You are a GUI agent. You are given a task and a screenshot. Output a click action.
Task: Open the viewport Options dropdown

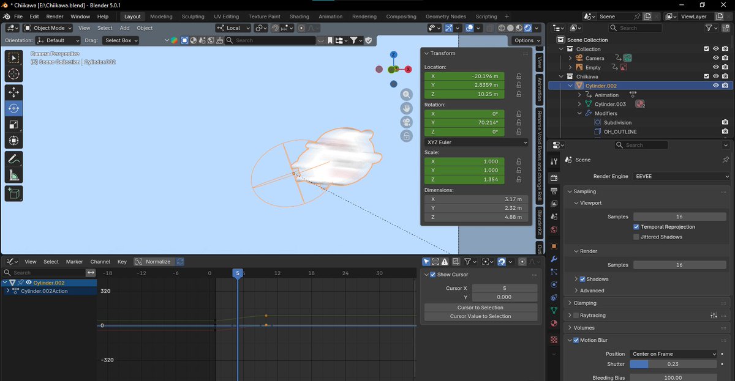click(x=527, y=40)
